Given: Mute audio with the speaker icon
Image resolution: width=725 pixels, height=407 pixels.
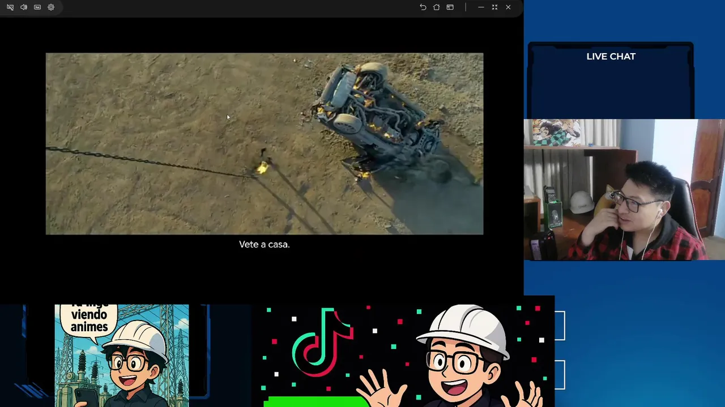Looking at the screenshot, I should pyautogui.click(x=24, y=7).
